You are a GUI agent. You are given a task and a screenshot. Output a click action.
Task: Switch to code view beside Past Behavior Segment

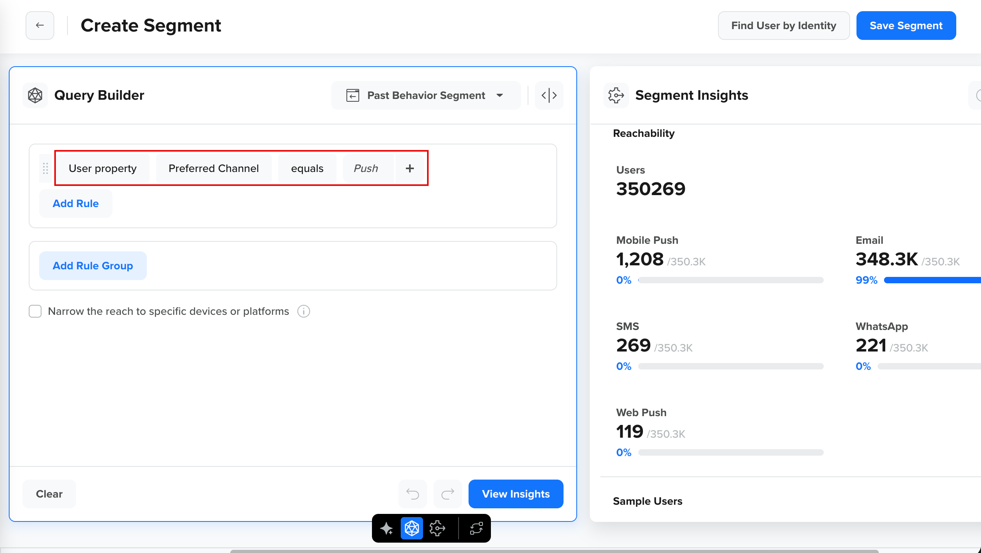pyautogui.click(x=549, y=95)
